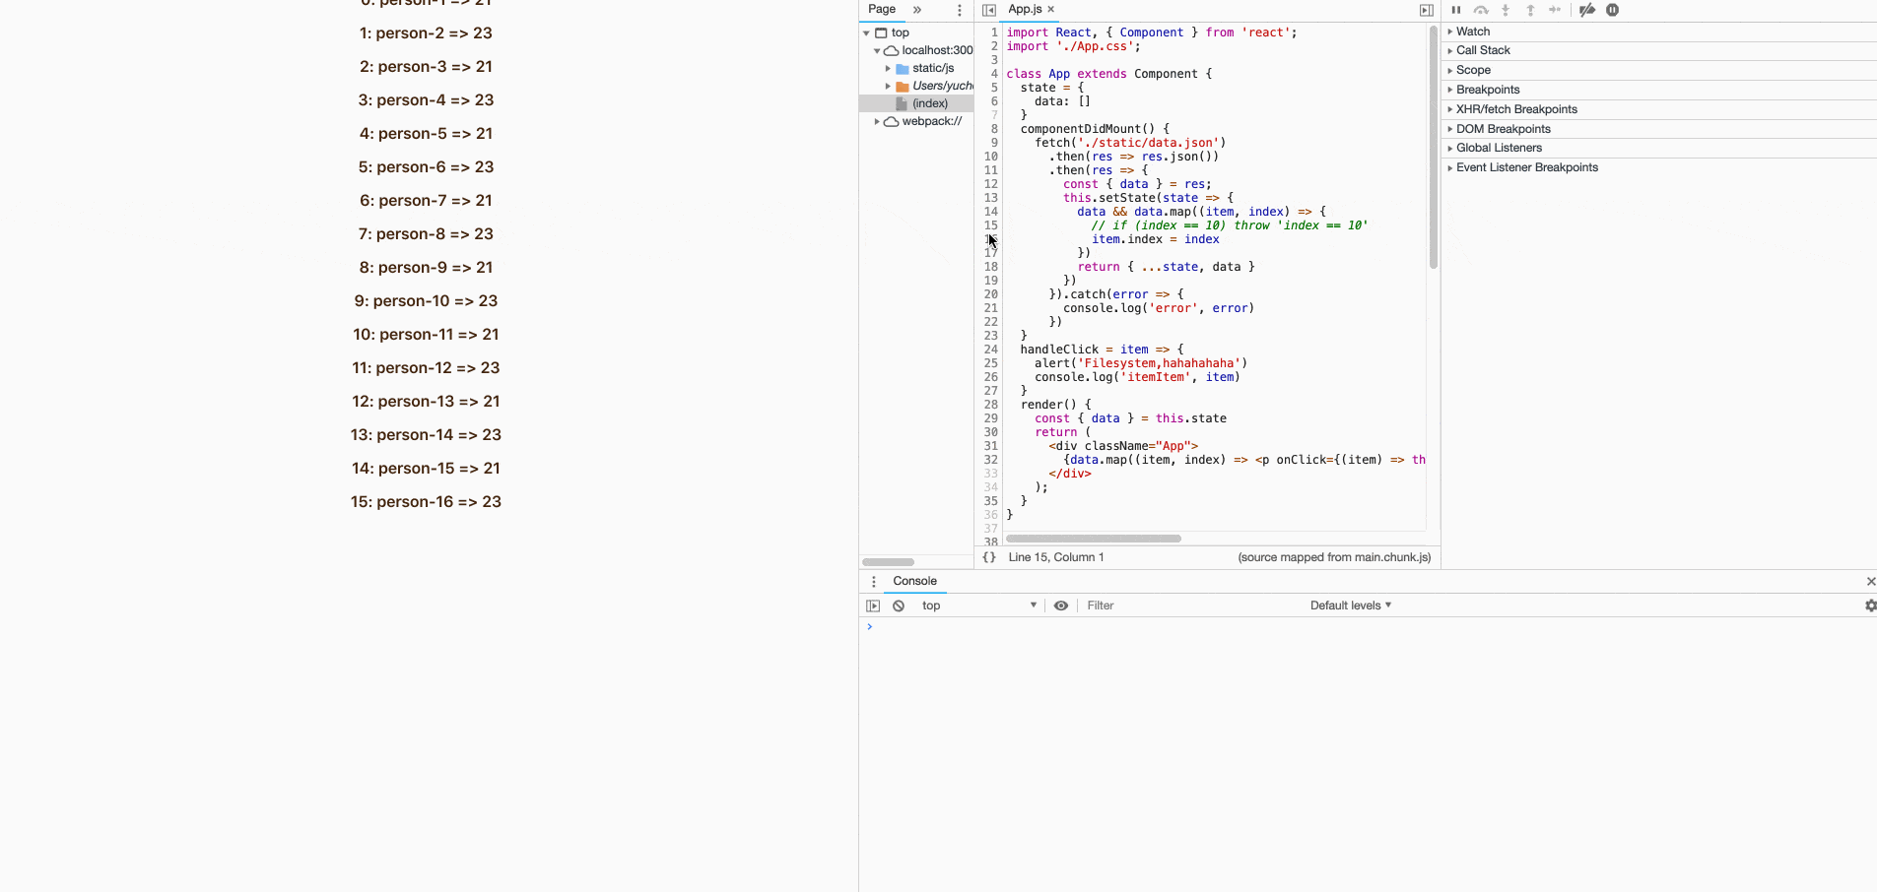Viewport: 1877px width, 892px height.
Task: Expand the Watch section
Action: pos(1472,32)
